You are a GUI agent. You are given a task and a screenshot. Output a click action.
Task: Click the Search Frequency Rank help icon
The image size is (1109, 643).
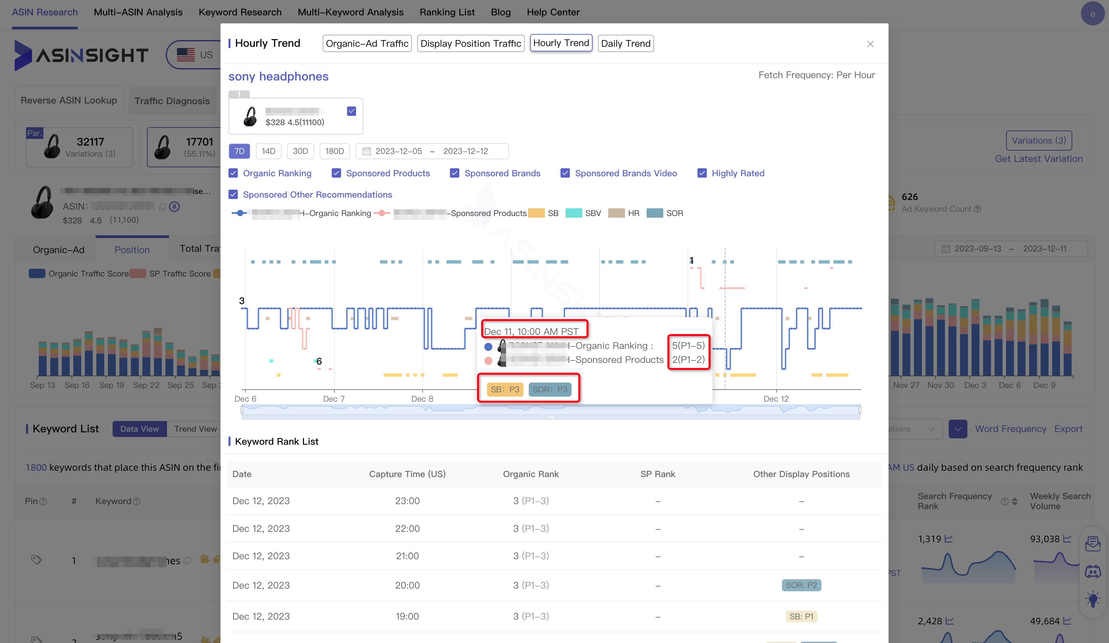point(1005,501)
